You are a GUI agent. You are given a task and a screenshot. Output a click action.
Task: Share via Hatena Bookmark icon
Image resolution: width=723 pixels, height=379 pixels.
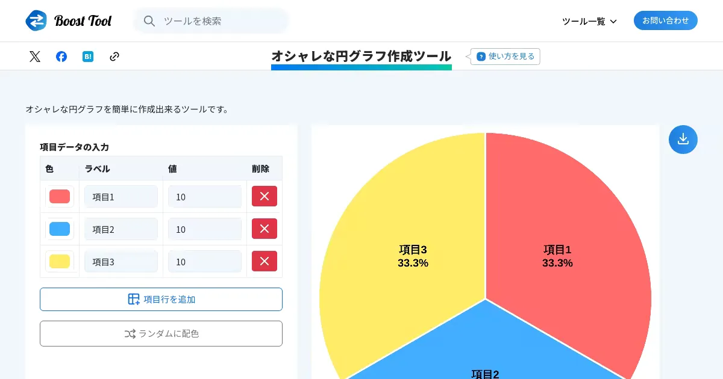(x=88, y=57)
